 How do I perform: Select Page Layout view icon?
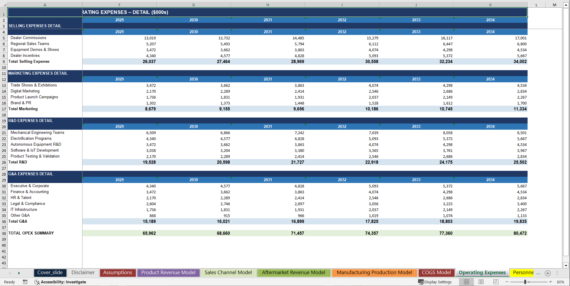pyautogui.click(x=481, y=282)
